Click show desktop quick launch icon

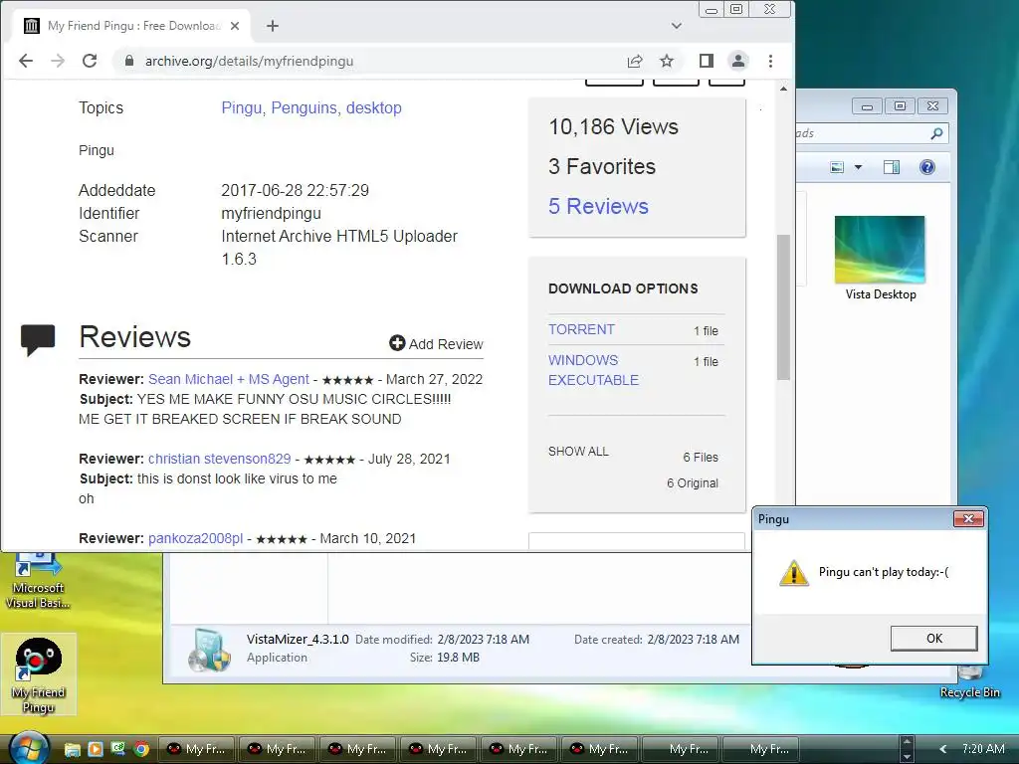tap(118, 749)
